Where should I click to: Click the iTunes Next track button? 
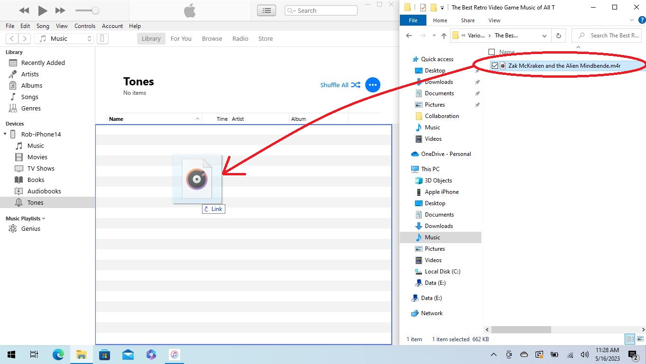coord(60,10)
